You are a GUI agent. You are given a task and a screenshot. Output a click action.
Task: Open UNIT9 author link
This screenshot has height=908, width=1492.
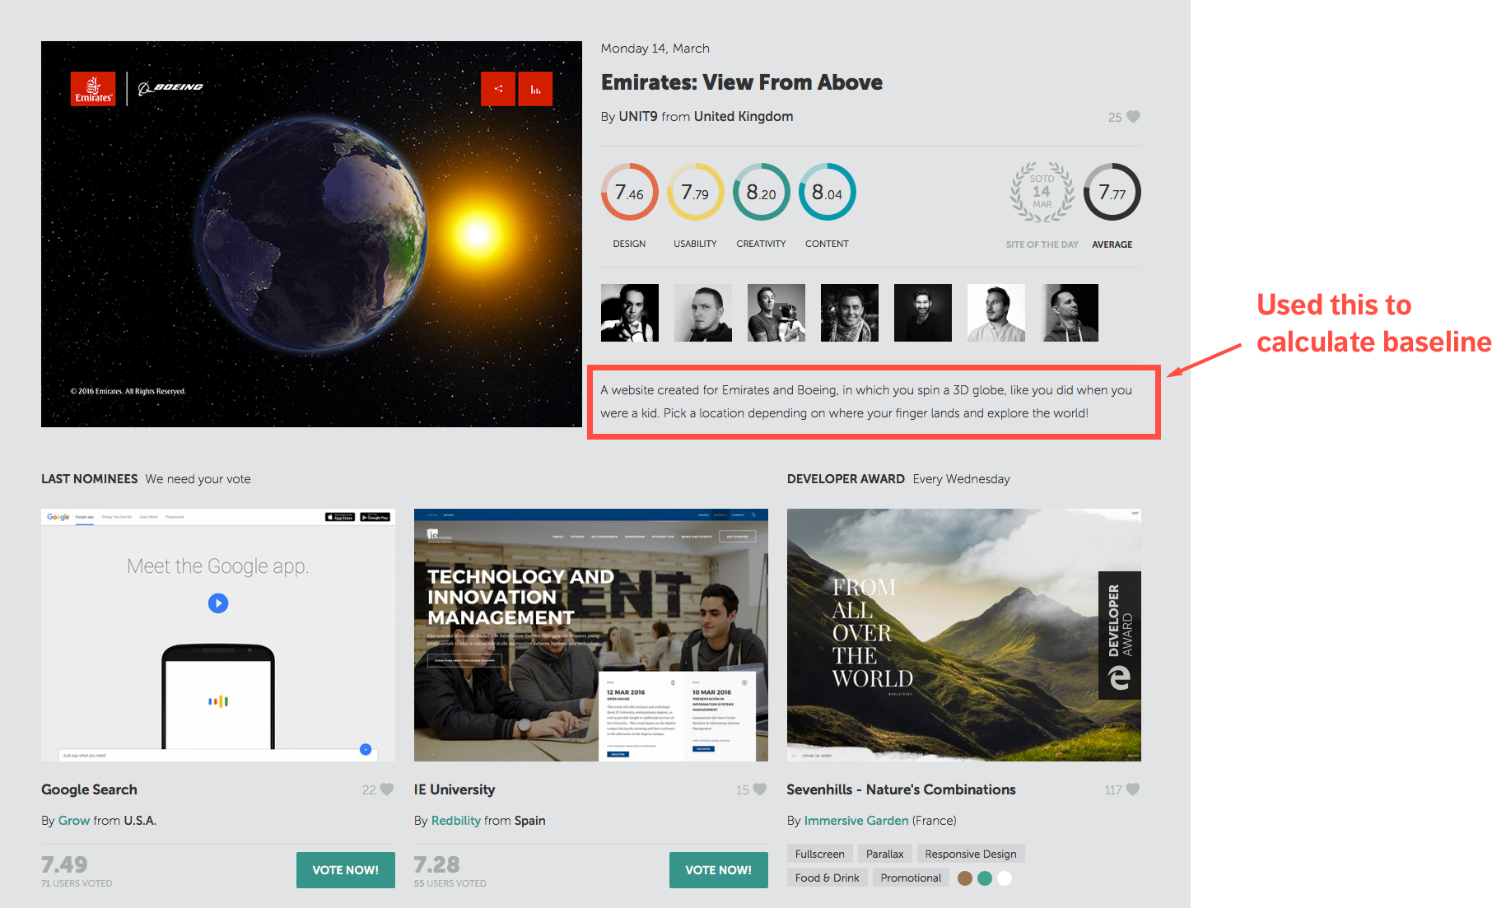coord(638,117)
